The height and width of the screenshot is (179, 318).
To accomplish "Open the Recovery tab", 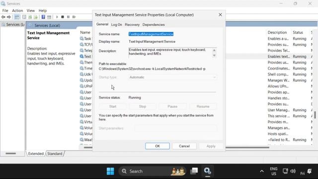I will click(x=132, y=24).
